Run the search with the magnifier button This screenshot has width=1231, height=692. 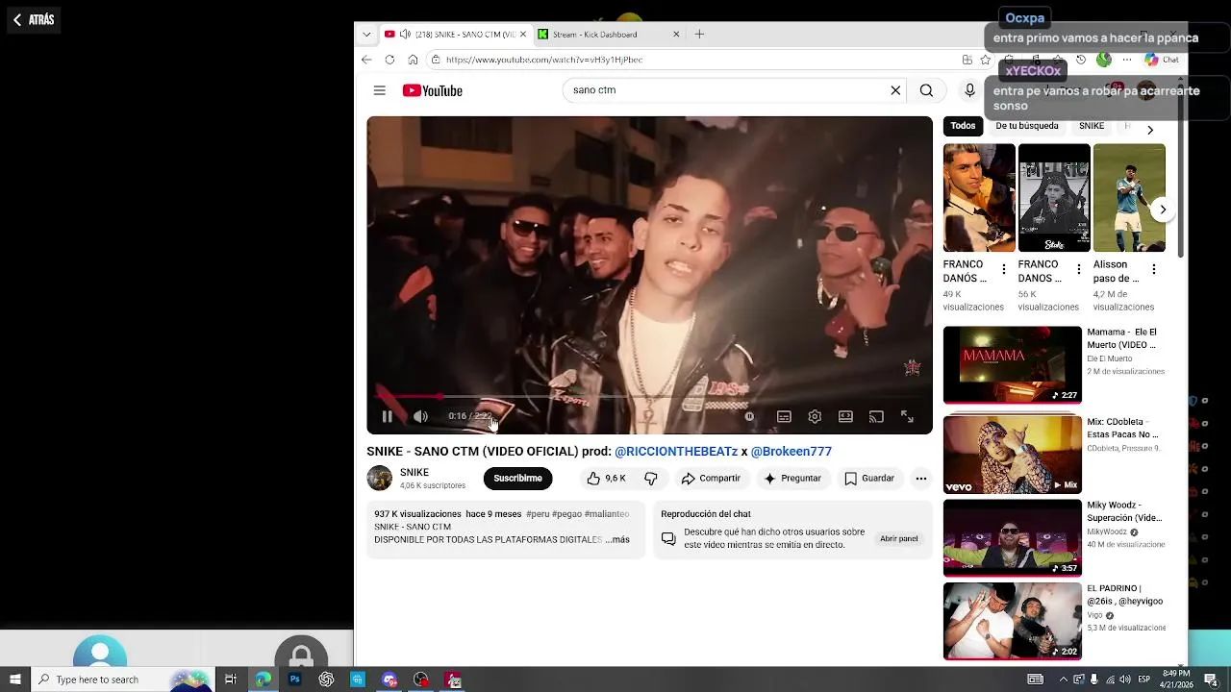pyautogui.click(x=926, y=90)
